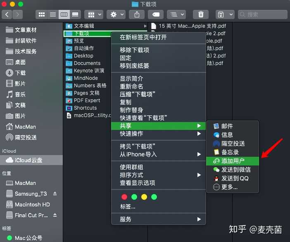Viewport: 290px width, 242px height.
Task: Select 桌面 in the sidebar
Action: (16, 62)
